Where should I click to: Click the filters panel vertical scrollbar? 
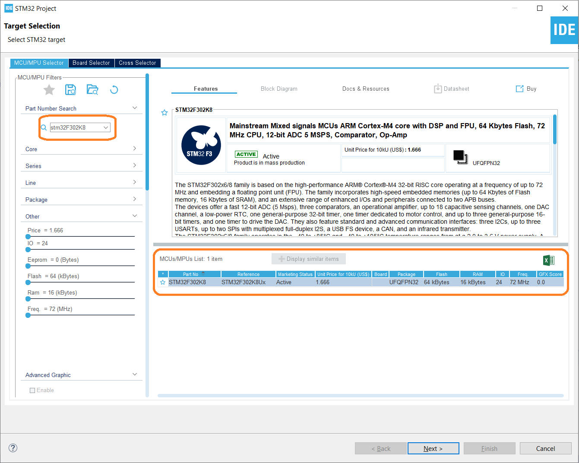pyautogui.click(x=147, y=132)
